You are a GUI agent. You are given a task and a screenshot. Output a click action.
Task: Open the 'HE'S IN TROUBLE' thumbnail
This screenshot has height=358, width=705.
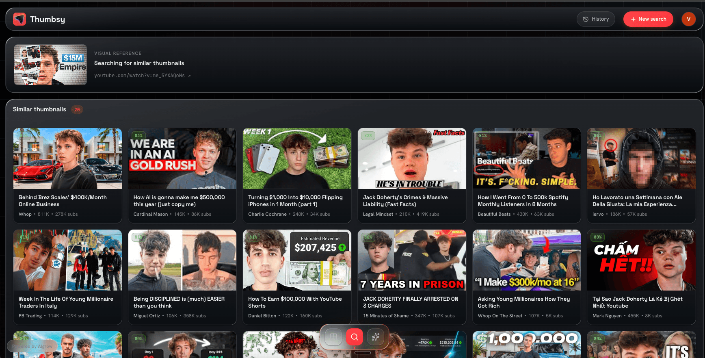point(412,158)
